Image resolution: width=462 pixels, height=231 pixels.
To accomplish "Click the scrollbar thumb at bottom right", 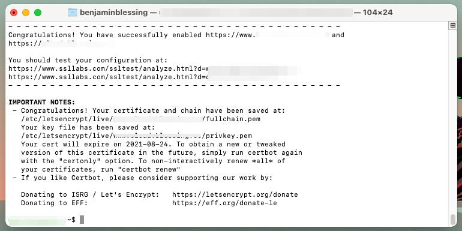I will 453,219.
